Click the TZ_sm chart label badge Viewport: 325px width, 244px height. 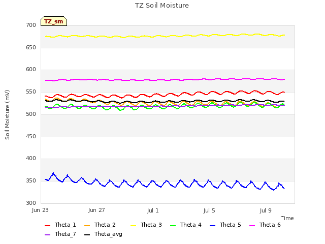pyautogui.click(x=54, y=21)
